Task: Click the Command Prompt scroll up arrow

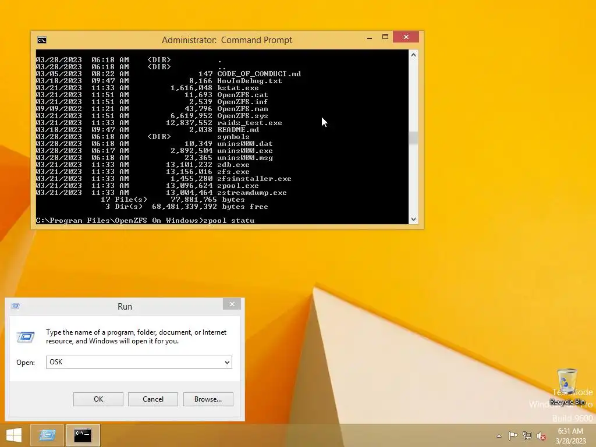Action: tap(414, 55)
